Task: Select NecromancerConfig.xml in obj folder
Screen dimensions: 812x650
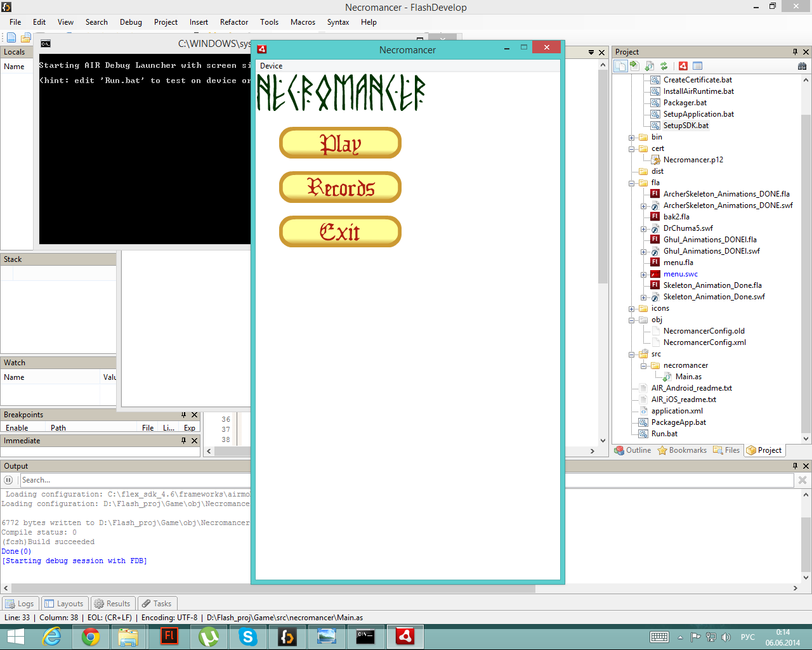Action: pyautogui.click(x=704, y=342)
